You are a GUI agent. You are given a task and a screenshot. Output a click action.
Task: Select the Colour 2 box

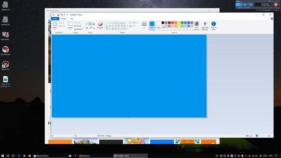(158, 26)
